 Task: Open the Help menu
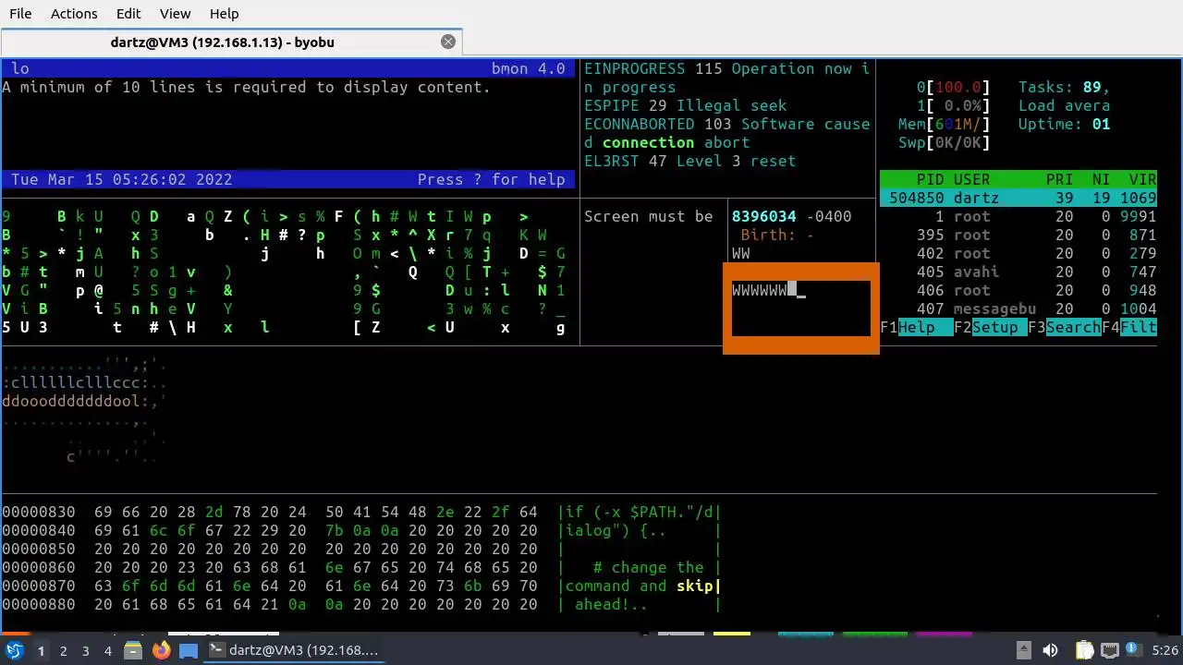224,14
